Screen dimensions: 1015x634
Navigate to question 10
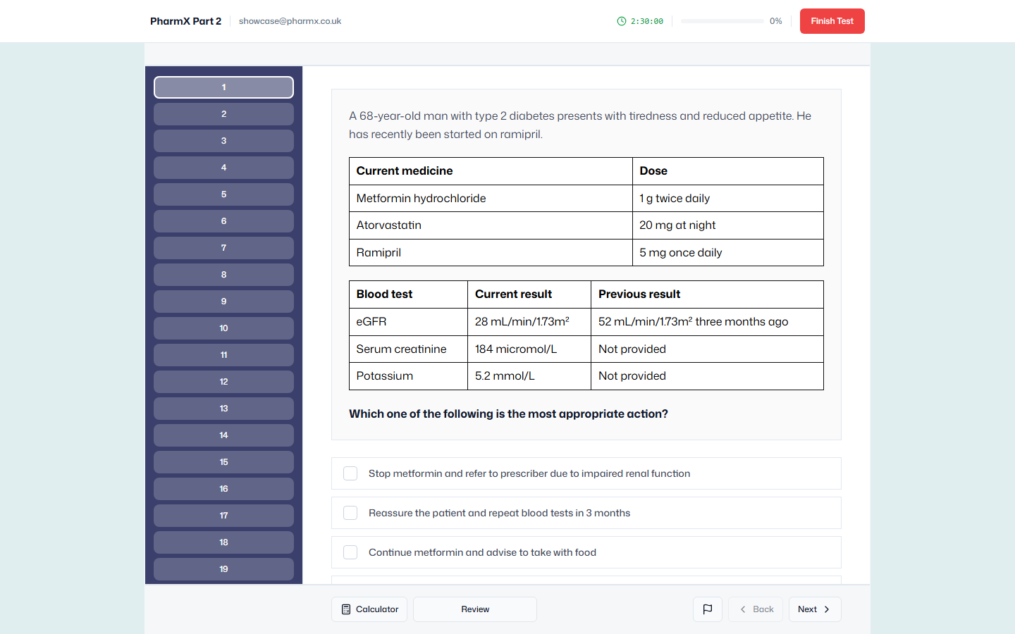coord(224,328)
